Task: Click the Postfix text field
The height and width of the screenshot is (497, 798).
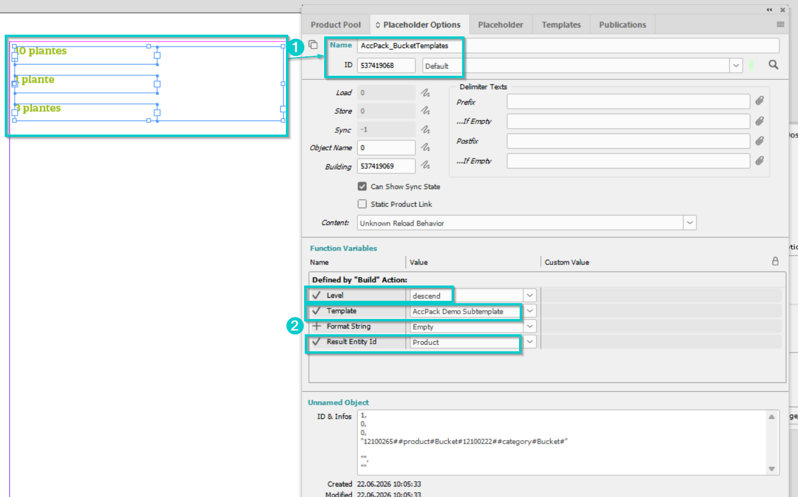Action: [x=628, y=141]
